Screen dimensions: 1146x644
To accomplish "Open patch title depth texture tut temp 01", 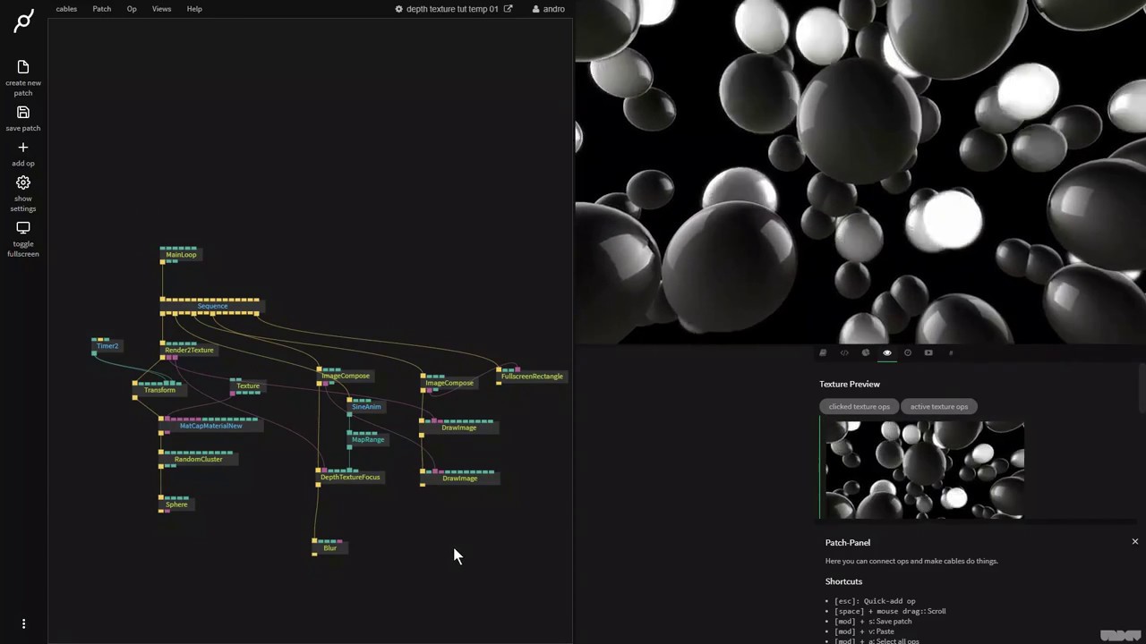I will coord(452,9).
